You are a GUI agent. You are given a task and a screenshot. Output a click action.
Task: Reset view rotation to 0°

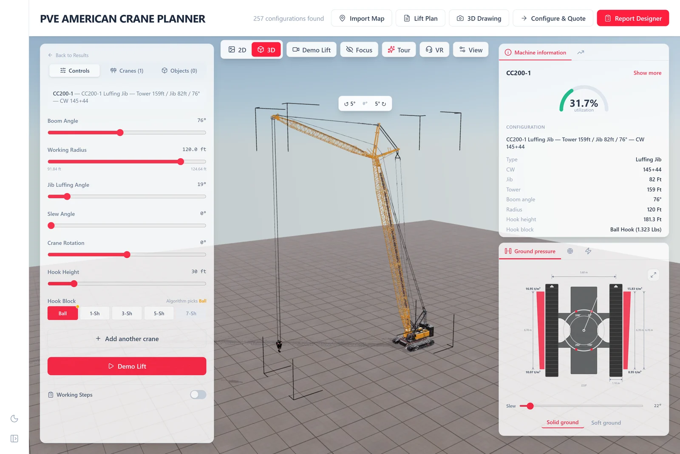pos(365,103)
